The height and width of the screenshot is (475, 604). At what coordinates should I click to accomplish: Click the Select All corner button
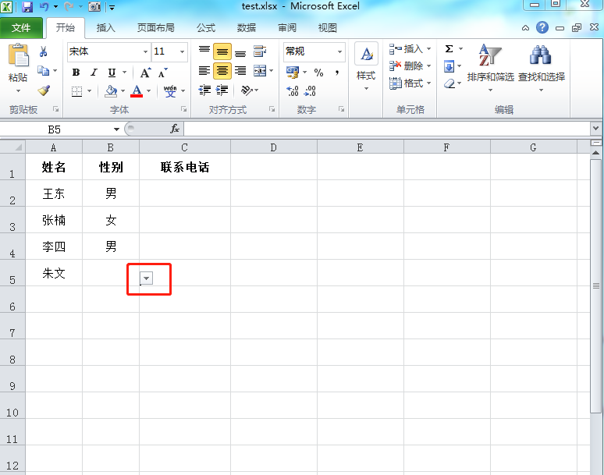(13, 147)
